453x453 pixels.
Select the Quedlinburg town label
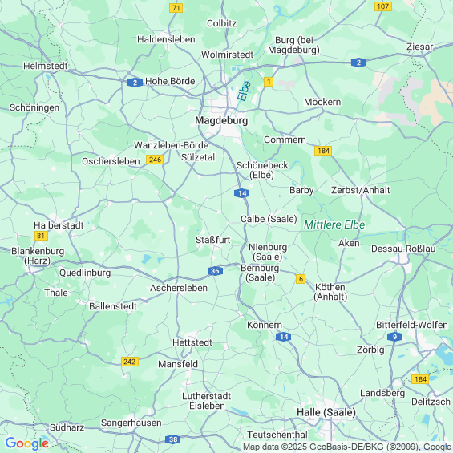[85, 273]
